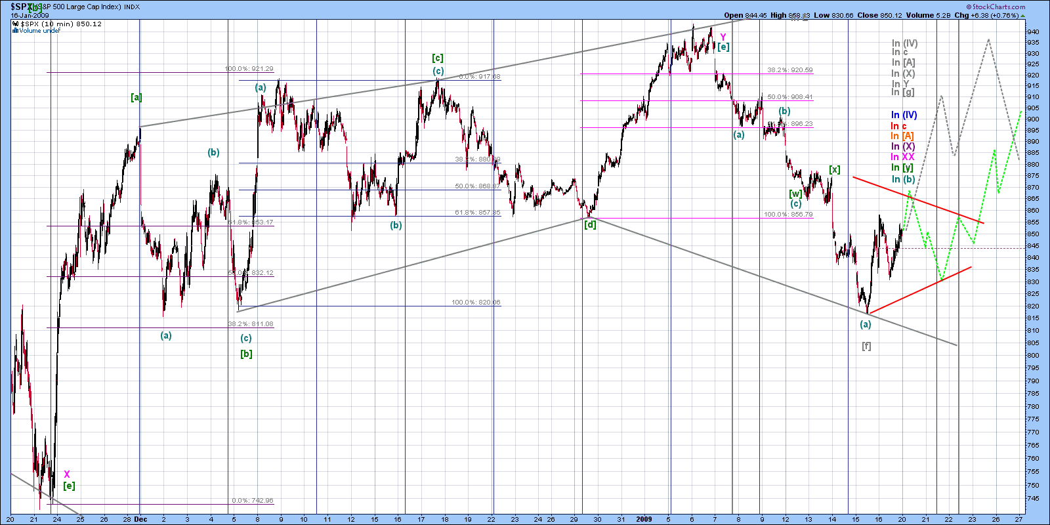Select the $SPX (10 min) 850.12 legend text
1050x525 pixels.
pos(61,24)
